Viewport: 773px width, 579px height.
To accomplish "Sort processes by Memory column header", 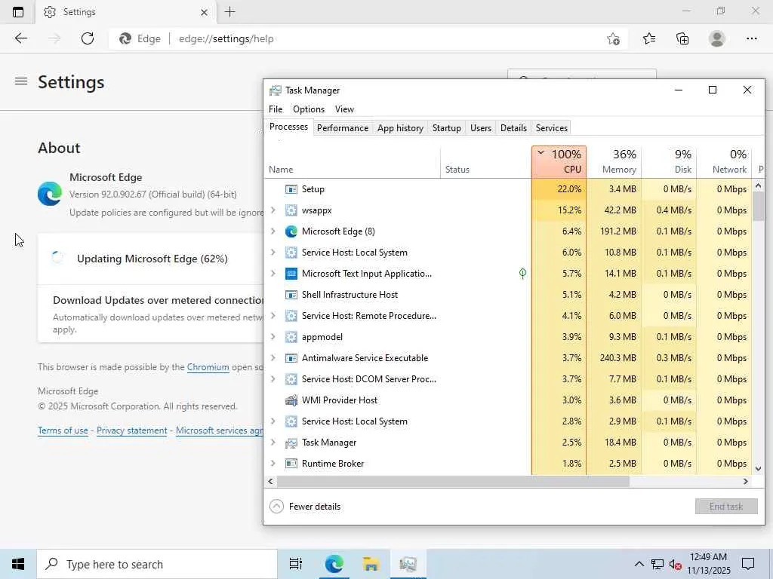I will 614,161.
